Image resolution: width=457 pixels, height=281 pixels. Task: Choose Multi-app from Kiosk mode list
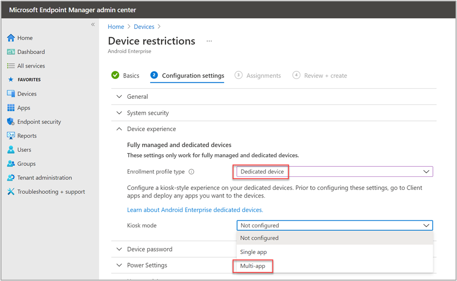pyautogui.click(x=253, y=266)
